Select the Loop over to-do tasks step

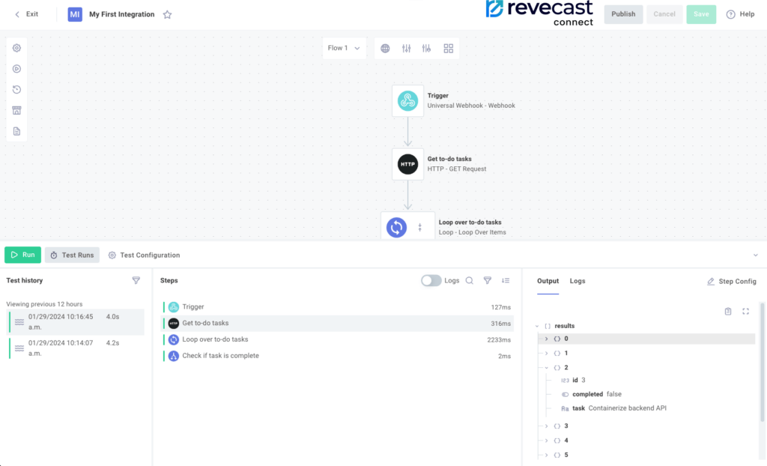(x=215, y=339)
